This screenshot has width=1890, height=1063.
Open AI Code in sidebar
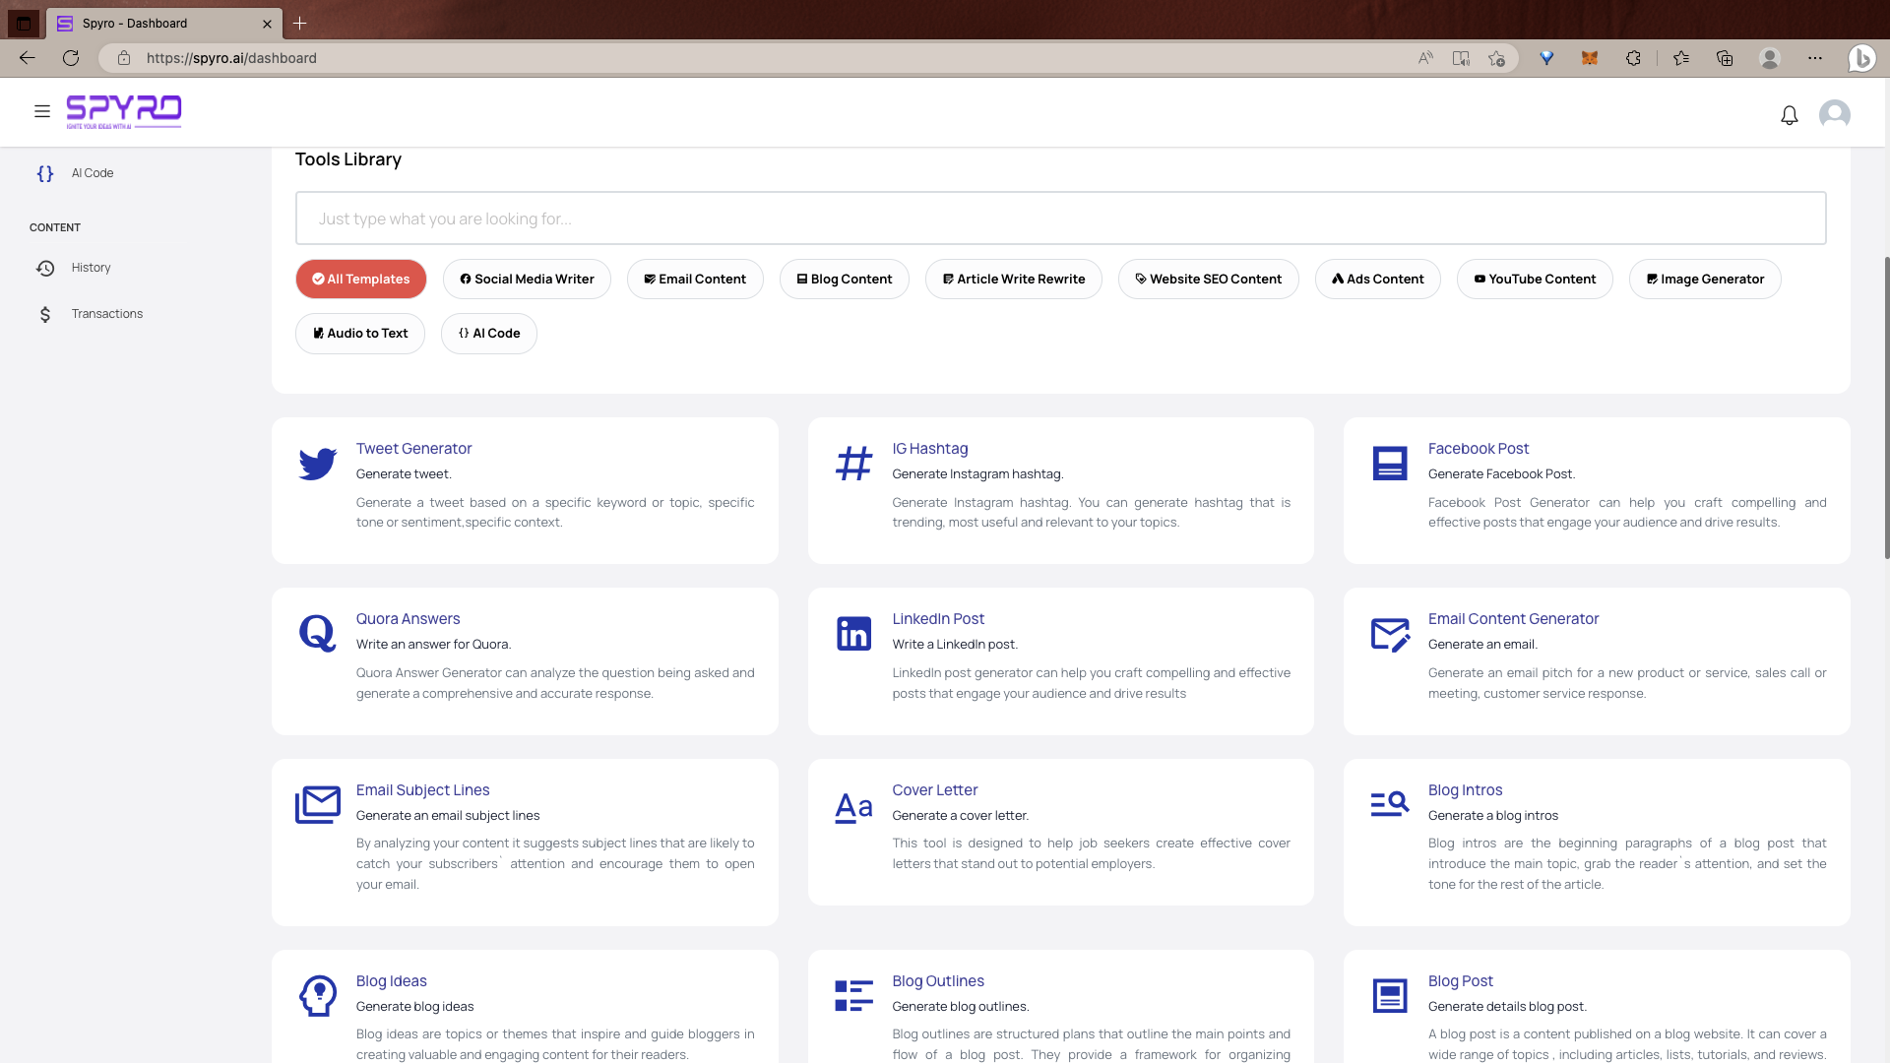93,173
